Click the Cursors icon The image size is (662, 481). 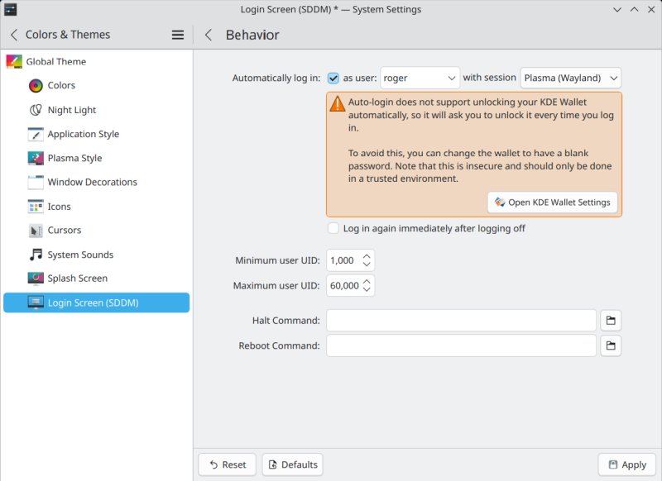[x=36, y=231]
